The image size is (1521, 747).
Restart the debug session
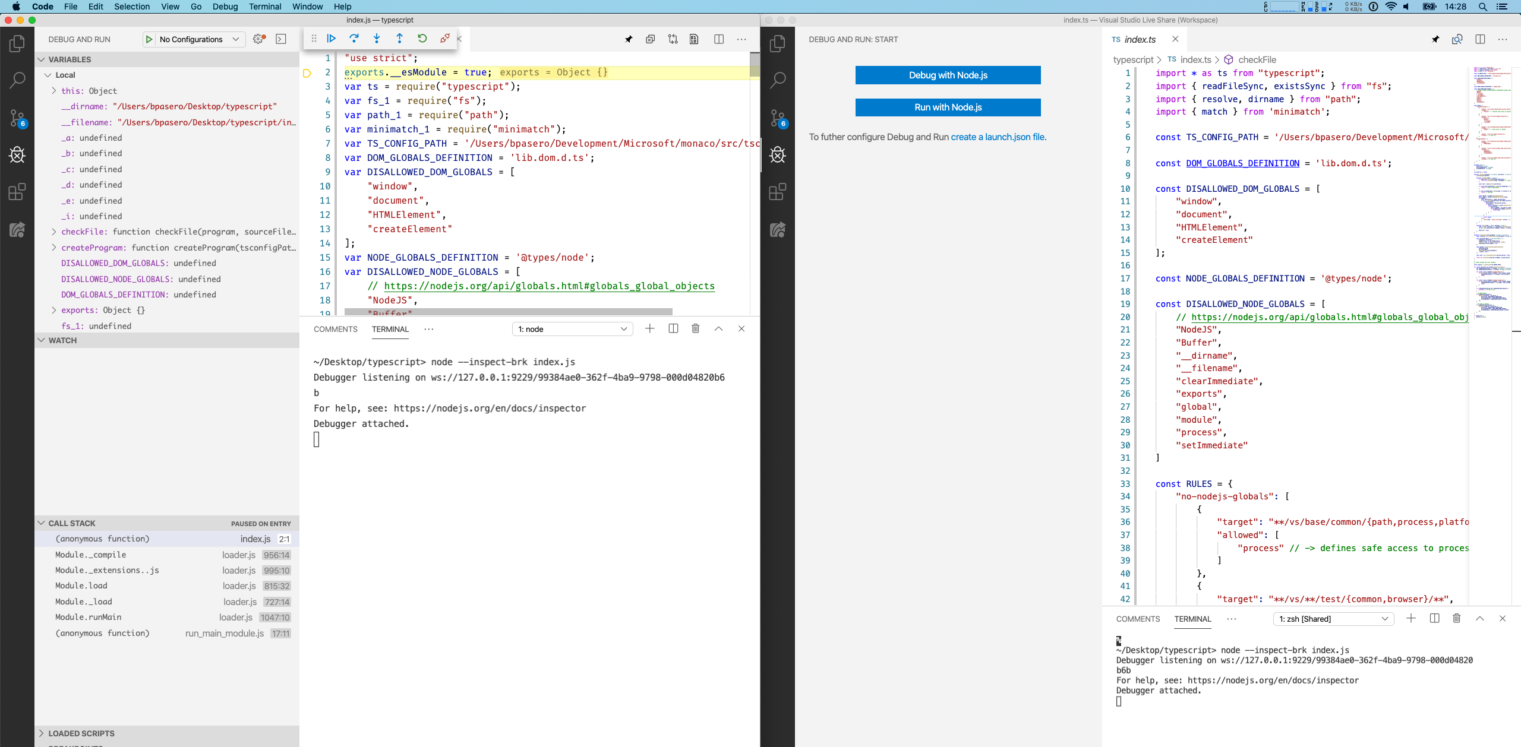[x=422, y=39]
